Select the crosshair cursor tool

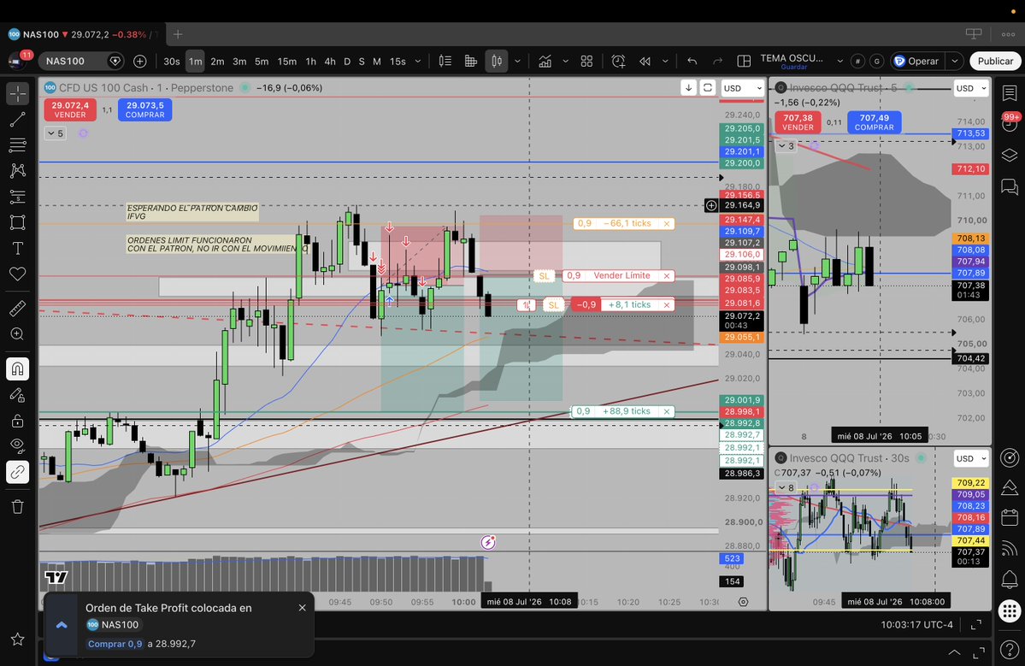(18, 93)
